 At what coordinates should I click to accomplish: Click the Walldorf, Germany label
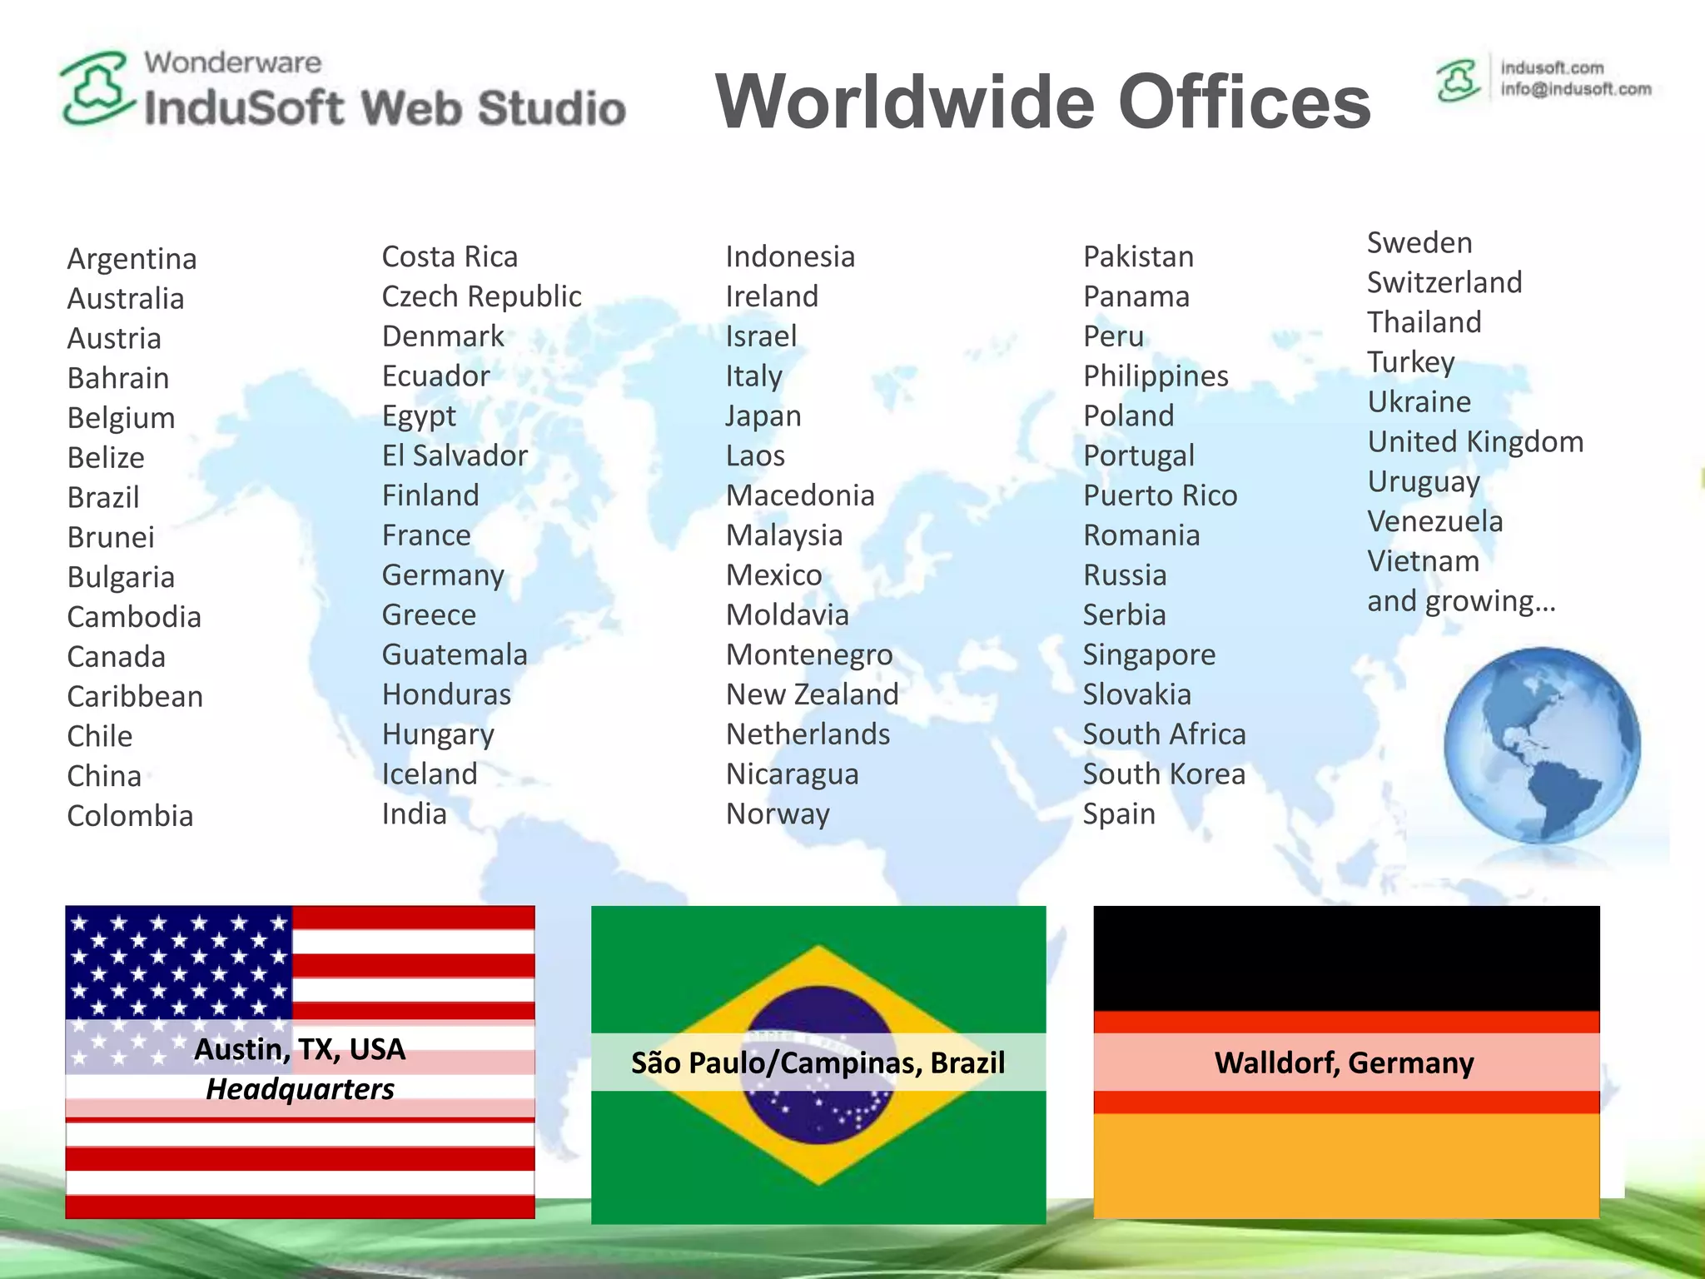coord(1345,1063)
